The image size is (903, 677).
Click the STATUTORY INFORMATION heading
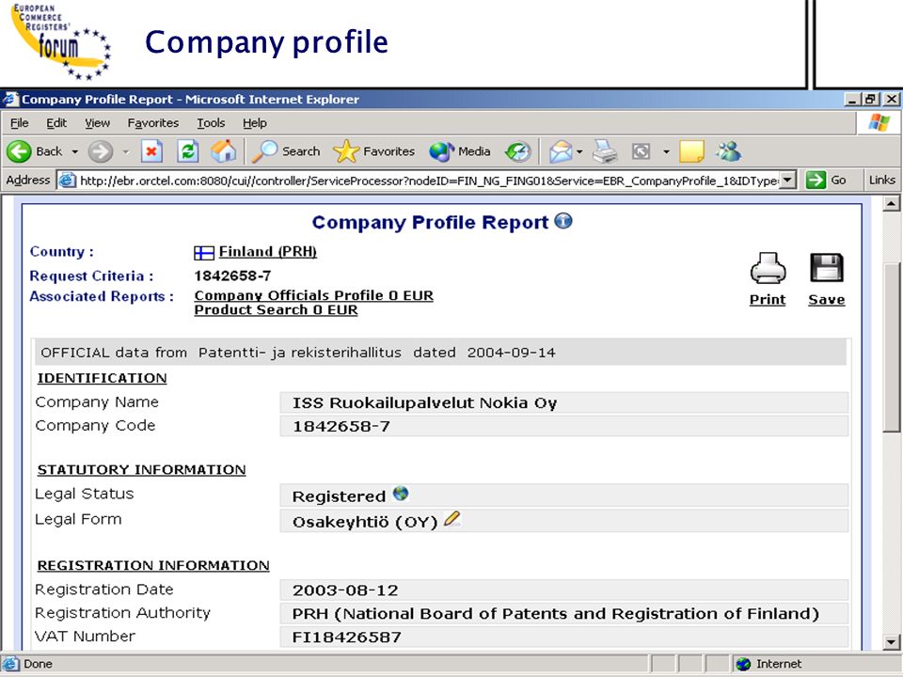click(142, 470)
